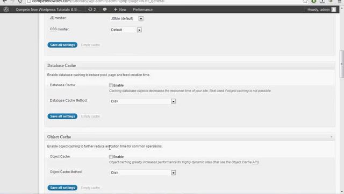Screen dimensions: 344x194
Task: Click the admin avatar image
Action: tap(334, 10)
